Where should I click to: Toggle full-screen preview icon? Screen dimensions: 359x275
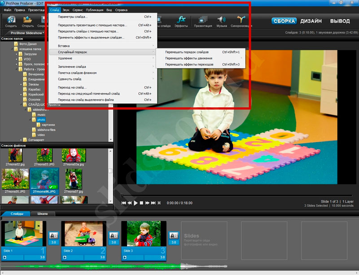tap(159, 203)
